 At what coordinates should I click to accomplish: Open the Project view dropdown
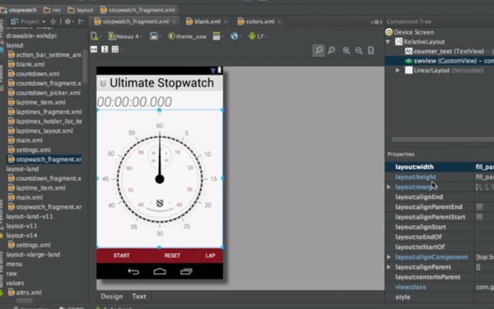(28, 21)
